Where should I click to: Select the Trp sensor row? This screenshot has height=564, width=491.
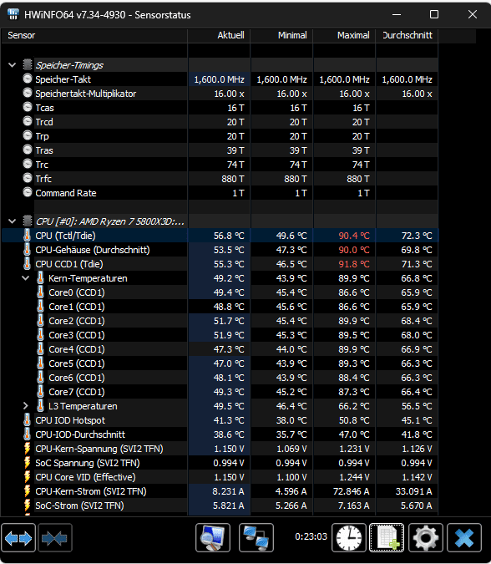pos(220,136)
